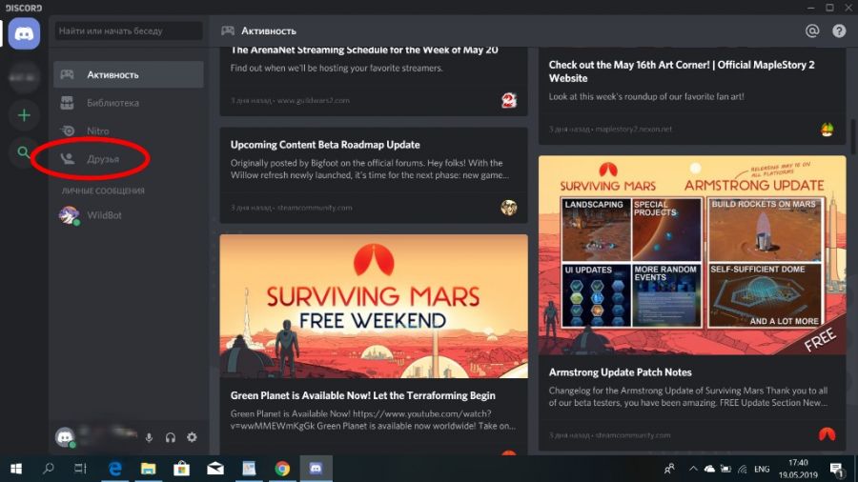The height and width of the screenshot is (482, 858).
Task: Open the Upcoming Content Beta Roadmap Update post
Action: click(325, 145)
